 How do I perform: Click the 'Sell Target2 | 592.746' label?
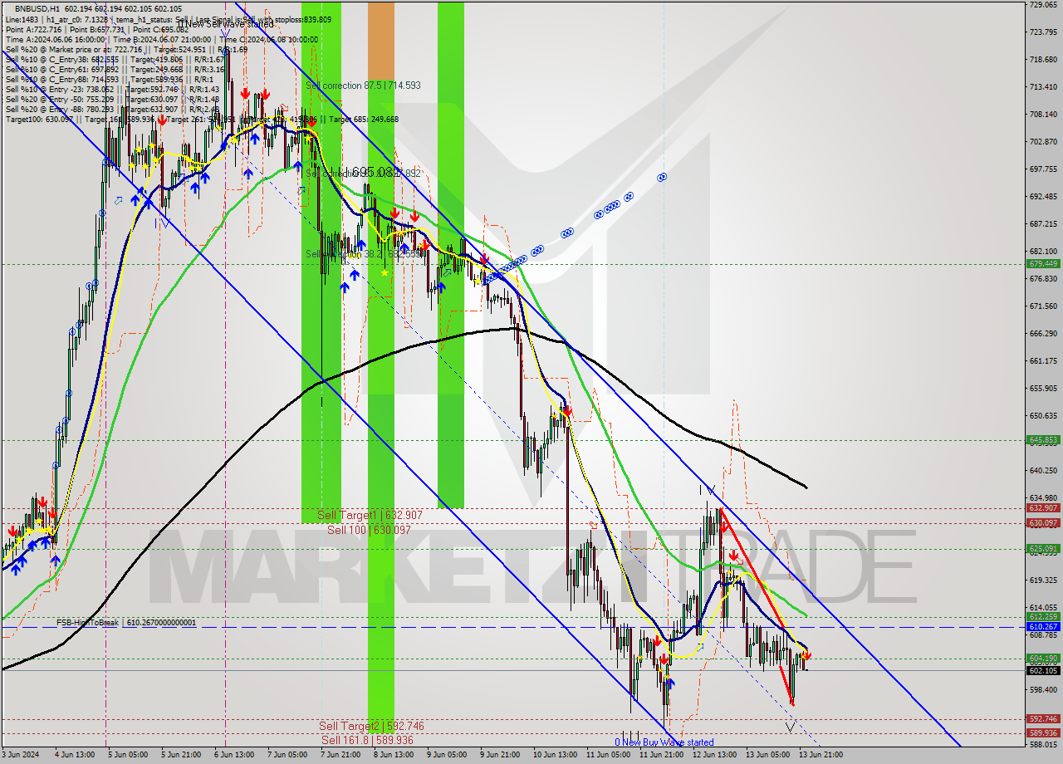tap(371, 726)
